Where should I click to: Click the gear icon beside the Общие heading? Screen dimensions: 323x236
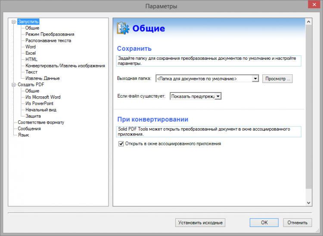[x=123, y=28]
